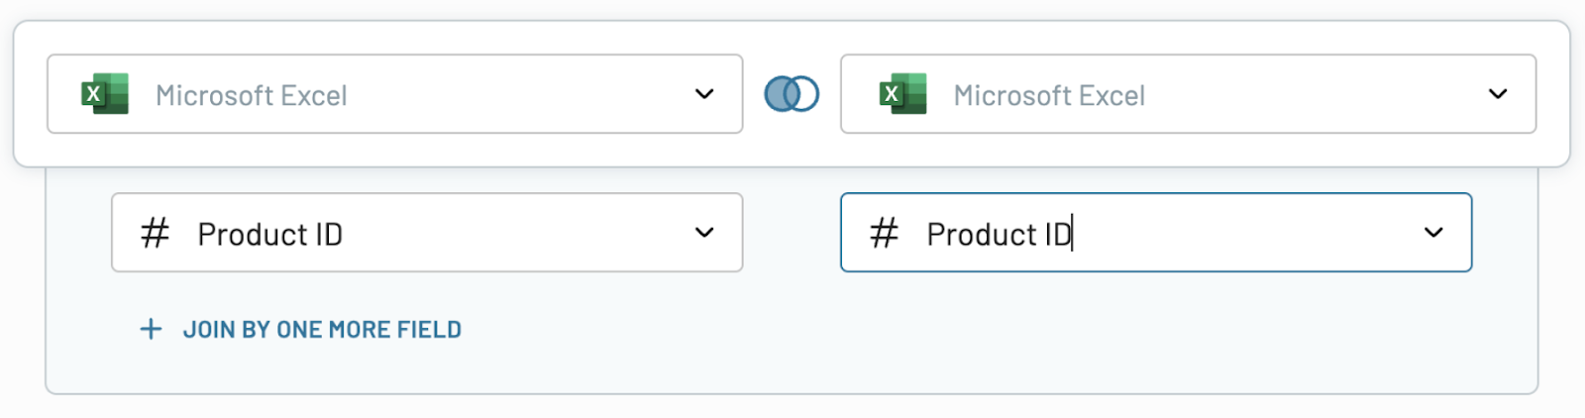Click empty area below Join By One More Field

click(792, 371)
